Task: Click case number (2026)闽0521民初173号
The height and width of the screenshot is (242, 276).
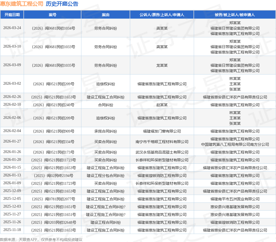Action: 54,152
